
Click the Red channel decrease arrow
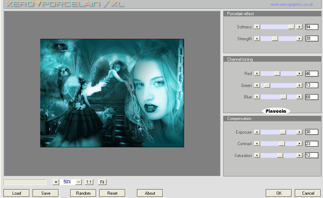(257, 74)
